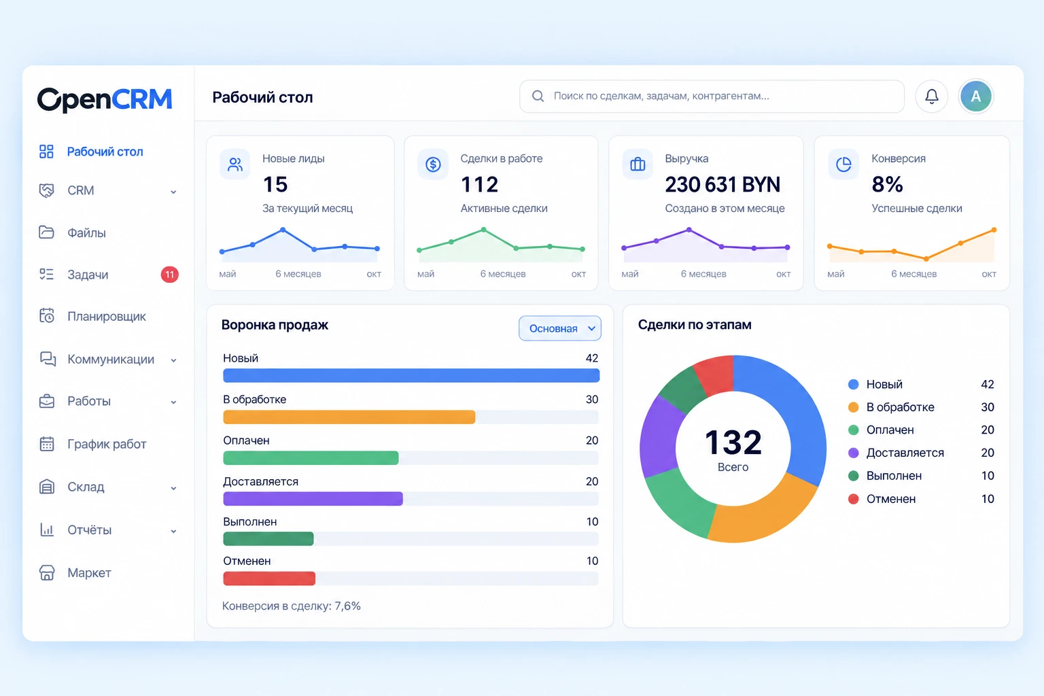Viewport: 1044px width, 696px height.
Task: Click the OpenCRM logo
Action: 105,99
